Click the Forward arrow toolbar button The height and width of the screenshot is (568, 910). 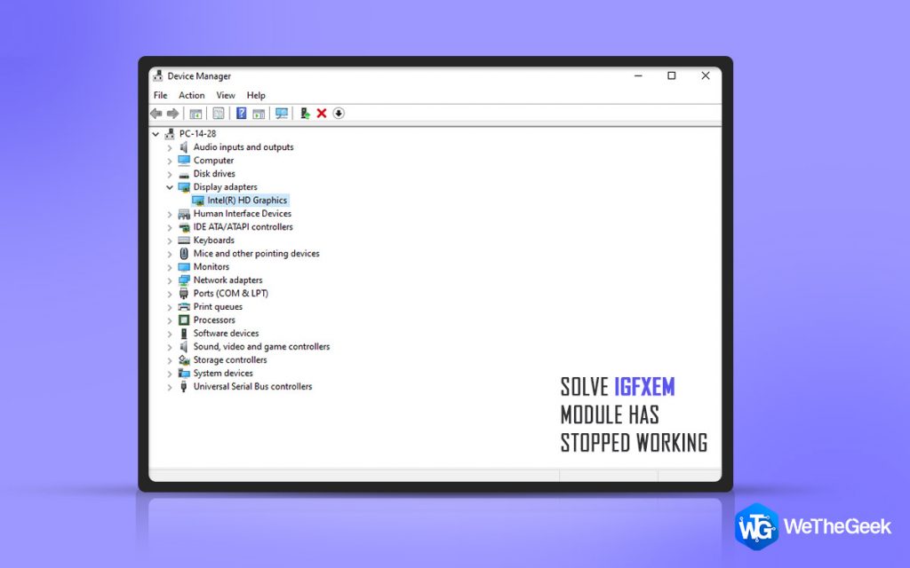tap(173, 114)
